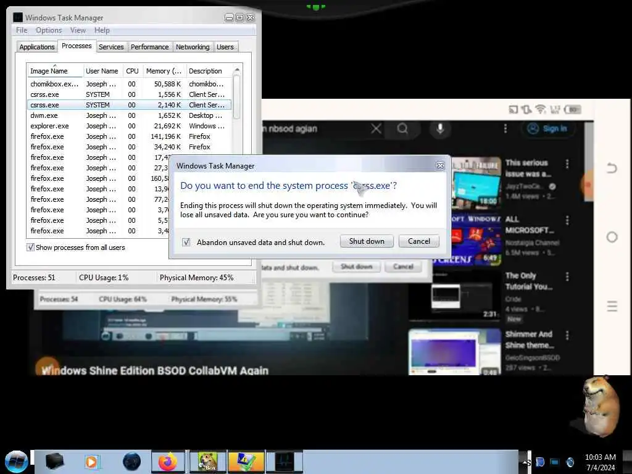Sort by the CPU column header
This screenshot has width=632, height=474.
132,70
